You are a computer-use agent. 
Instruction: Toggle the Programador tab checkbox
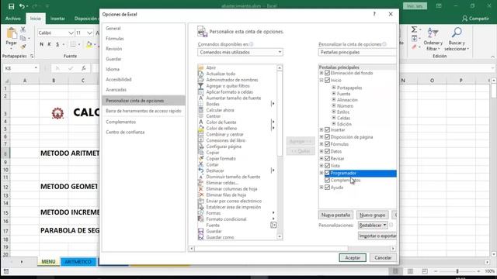[x=328, y=173]
